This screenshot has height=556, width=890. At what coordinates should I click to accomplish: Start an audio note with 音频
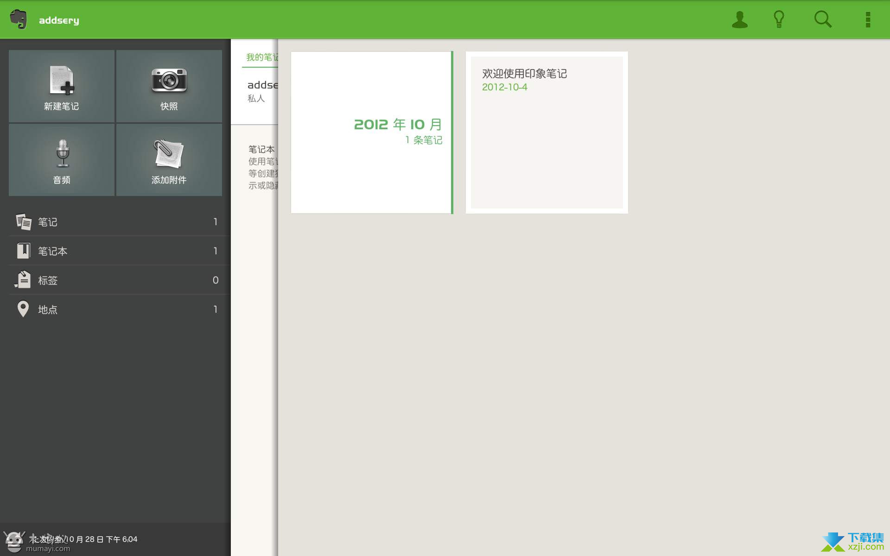tap(62, 160)
